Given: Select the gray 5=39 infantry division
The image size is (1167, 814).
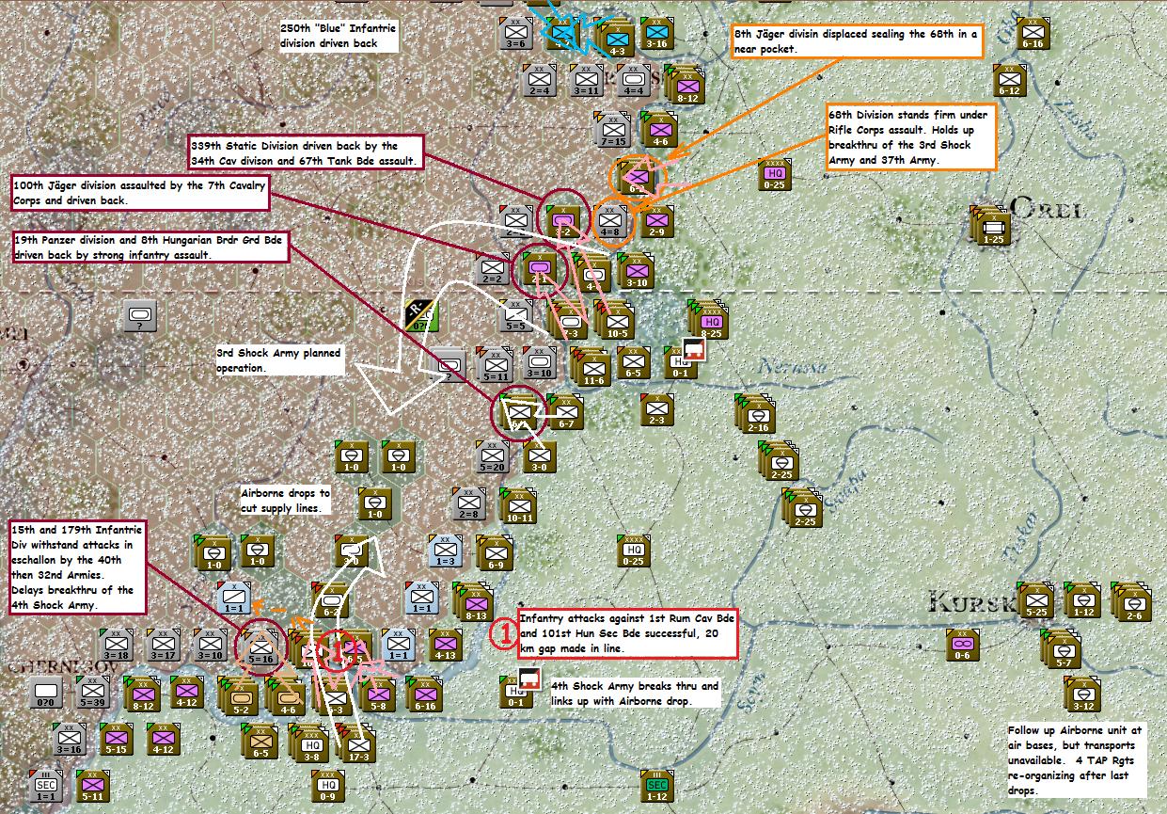Looking at the screenshot, I should [x=93, y=692].
